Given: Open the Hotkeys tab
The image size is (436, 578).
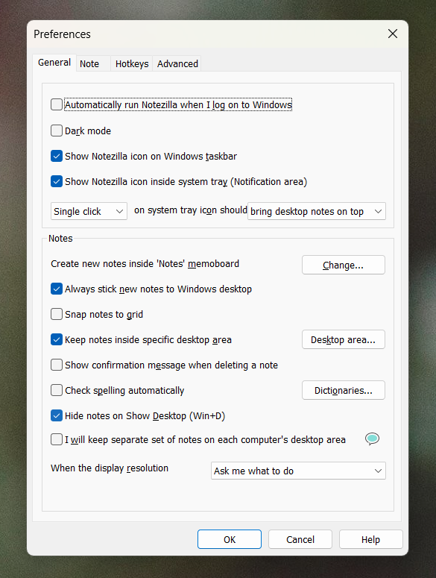Looking at the screenshot, I should 132,64.
